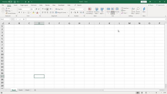Click the Share button
This screenshot has height=94, width=167.
coord(151,5)
